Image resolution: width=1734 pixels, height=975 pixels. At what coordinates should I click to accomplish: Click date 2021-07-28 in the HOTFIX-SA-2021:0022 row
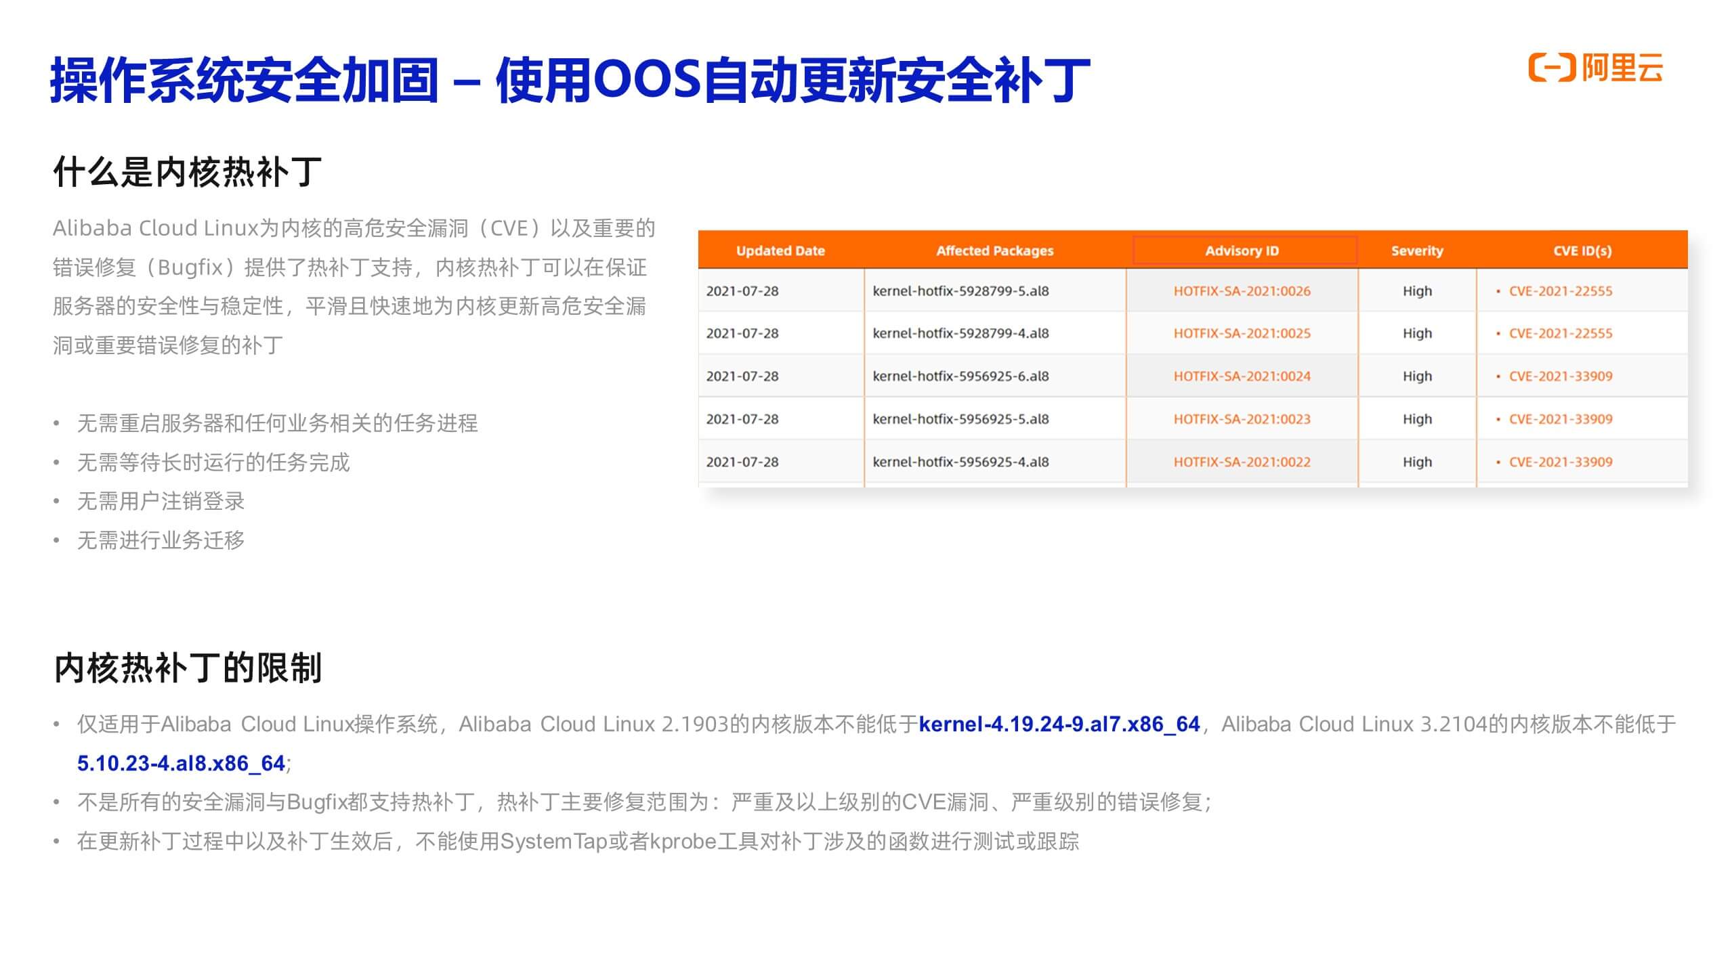[x=742, y=462]
